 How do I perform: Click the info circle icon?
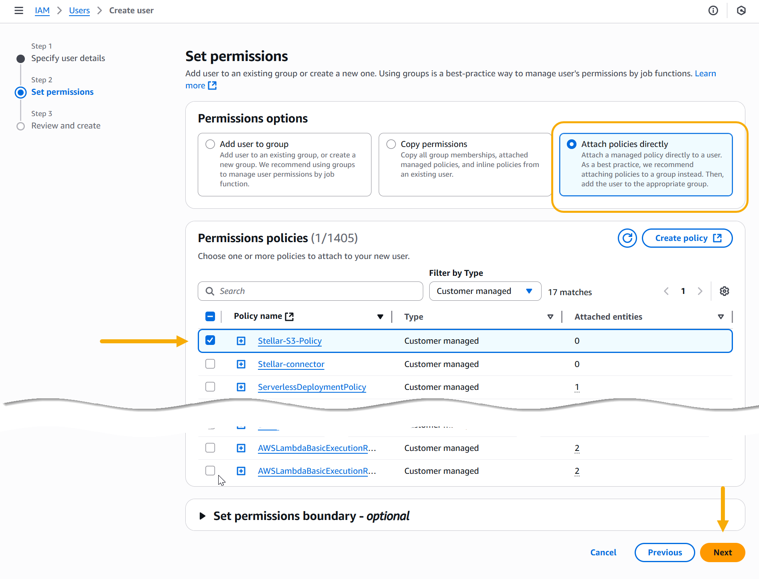pyautogui.click(x=713, y=10)
